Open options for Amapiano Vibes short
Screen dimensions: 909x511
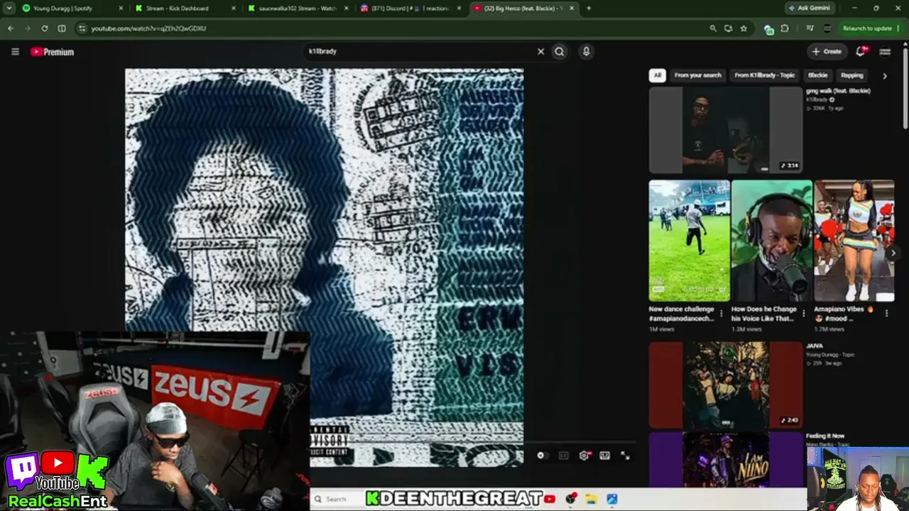coord(886,313)
